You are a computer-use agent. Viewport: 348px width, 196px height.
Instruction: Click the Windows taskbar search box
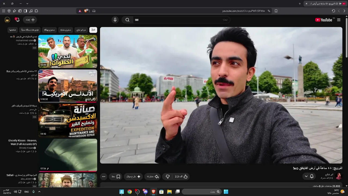(x=201, y=192)
